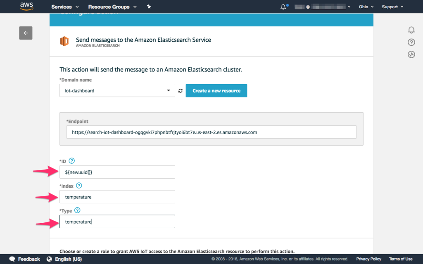
Task: Click the pin icon in the top navigation bar
Action: (x=149, y=7)
